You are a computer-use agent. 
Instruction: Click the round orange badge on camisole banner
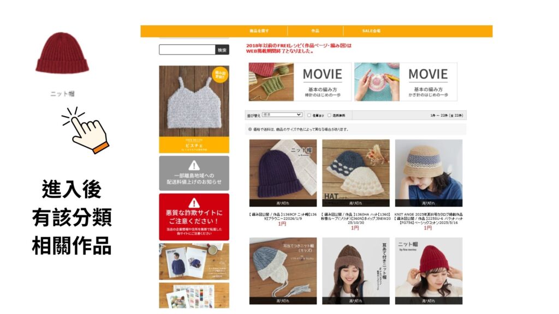click(x=220, y=75)
